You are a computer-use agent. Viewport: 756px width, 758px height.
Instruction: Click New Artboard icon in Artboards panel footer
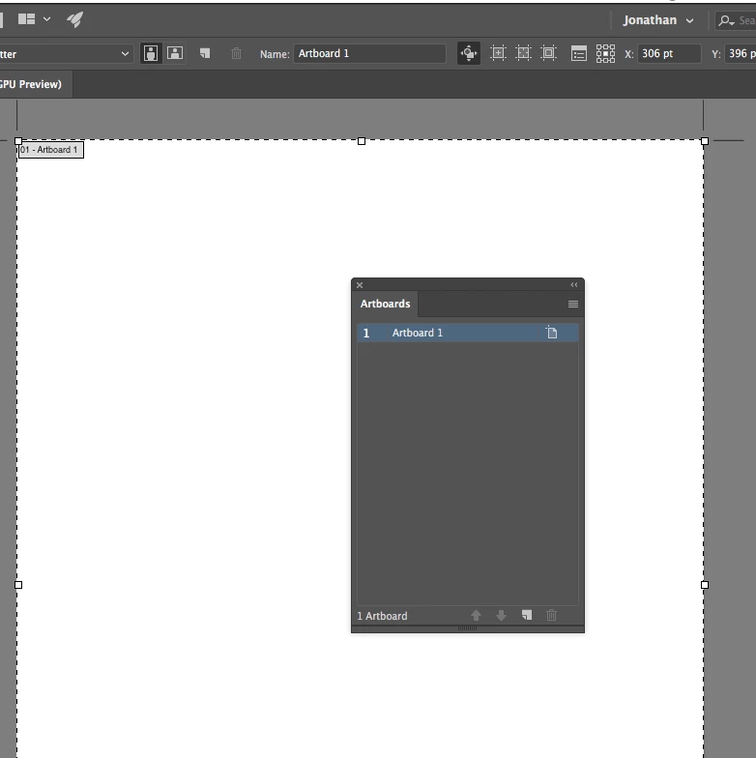(x=526, y=615)
